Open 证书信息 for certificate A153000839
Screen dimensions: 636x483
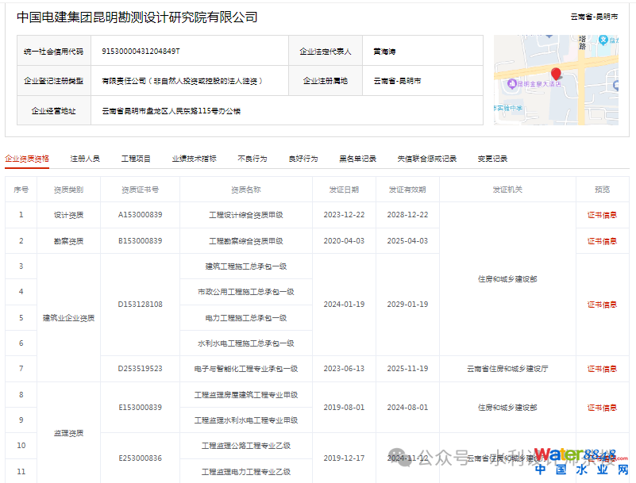(602, 215)
